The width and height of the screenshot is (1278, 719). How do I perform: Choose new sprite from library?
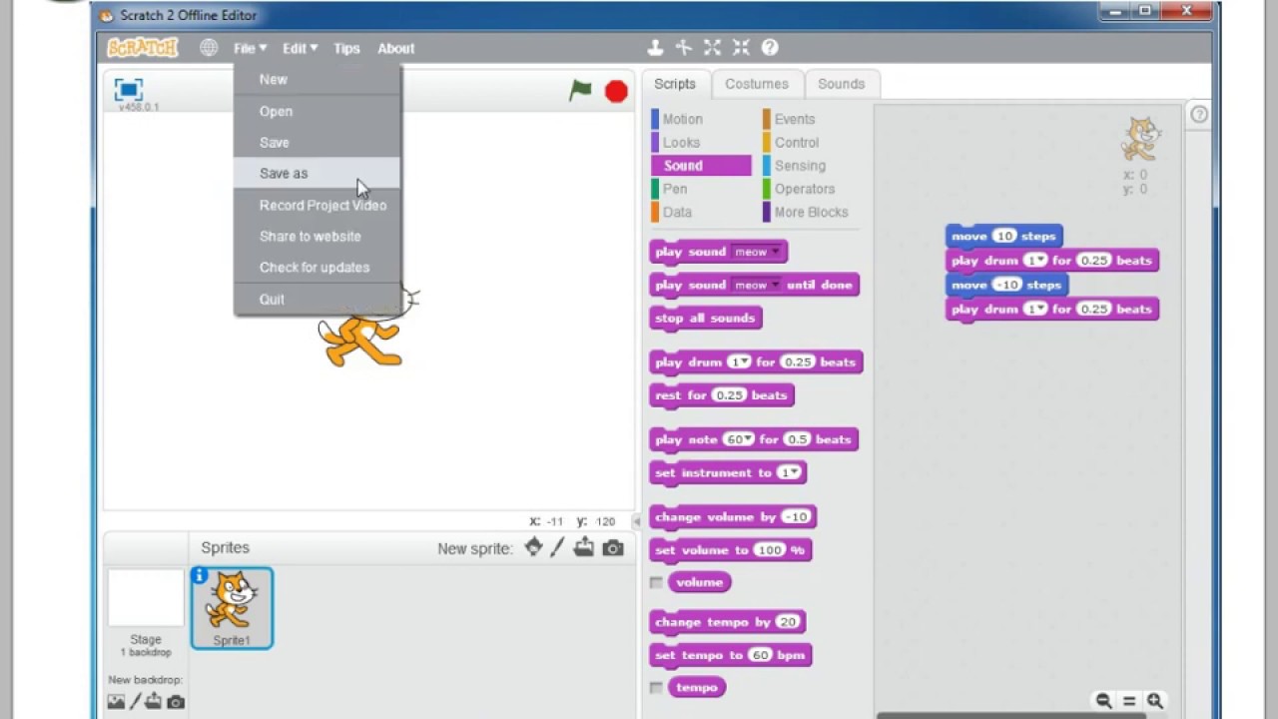[533, 547]
